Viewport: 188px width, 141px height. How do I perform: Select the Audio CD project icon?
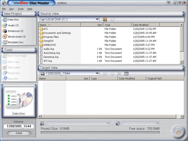(5, 26)
